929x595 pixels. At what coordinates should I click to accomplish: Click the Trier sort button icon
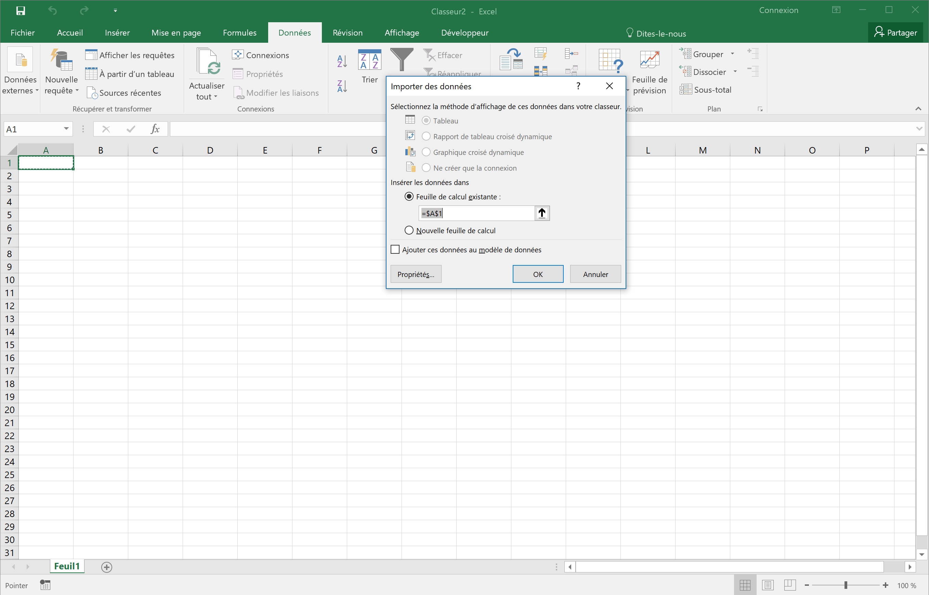(x=369, y=60)
